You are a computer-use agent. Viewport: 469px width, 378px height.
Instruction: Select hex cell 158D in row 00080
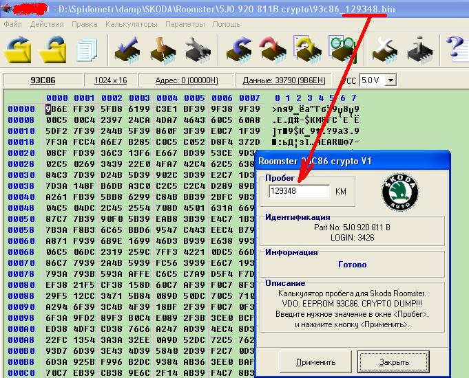tap(139, 285)
